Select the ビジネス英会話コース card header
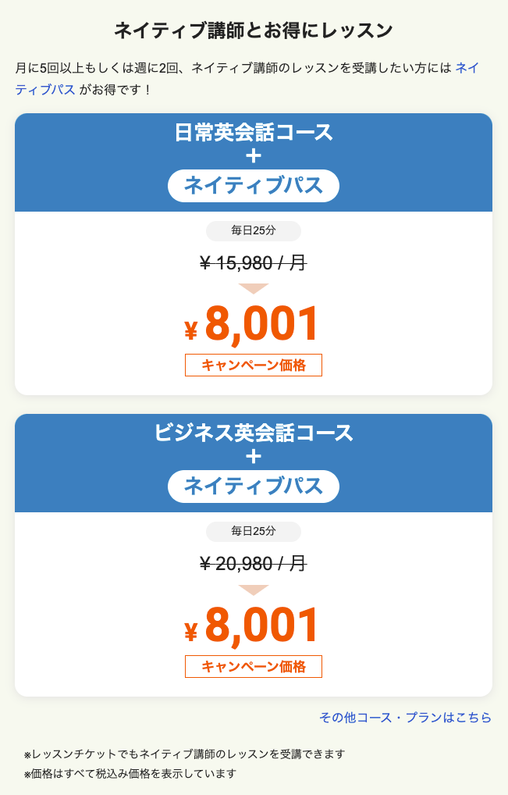 pyautogui.click(x=254, y=463)
